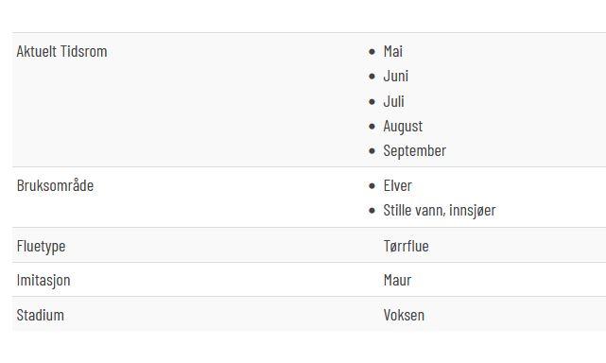Screen dimensions: 606x363
Task: Click the Fluetype row label
Action: point(41,246)
